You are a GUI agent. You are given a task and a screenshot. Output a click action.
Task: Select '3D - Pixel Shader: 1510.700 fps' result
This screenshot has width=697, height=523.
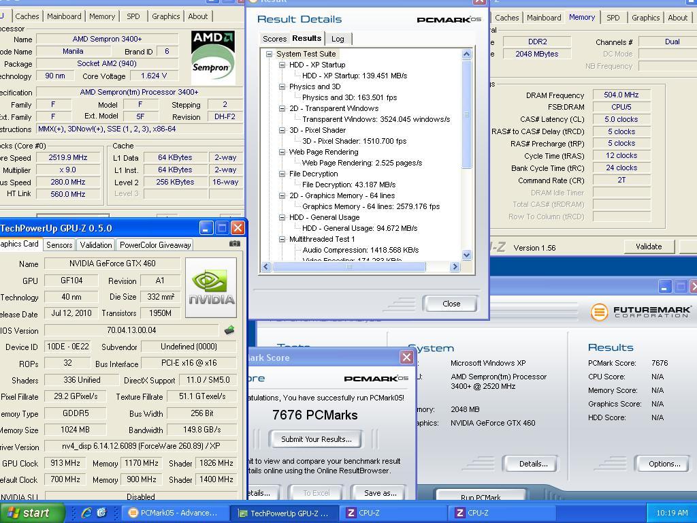[x=354, y=141]
